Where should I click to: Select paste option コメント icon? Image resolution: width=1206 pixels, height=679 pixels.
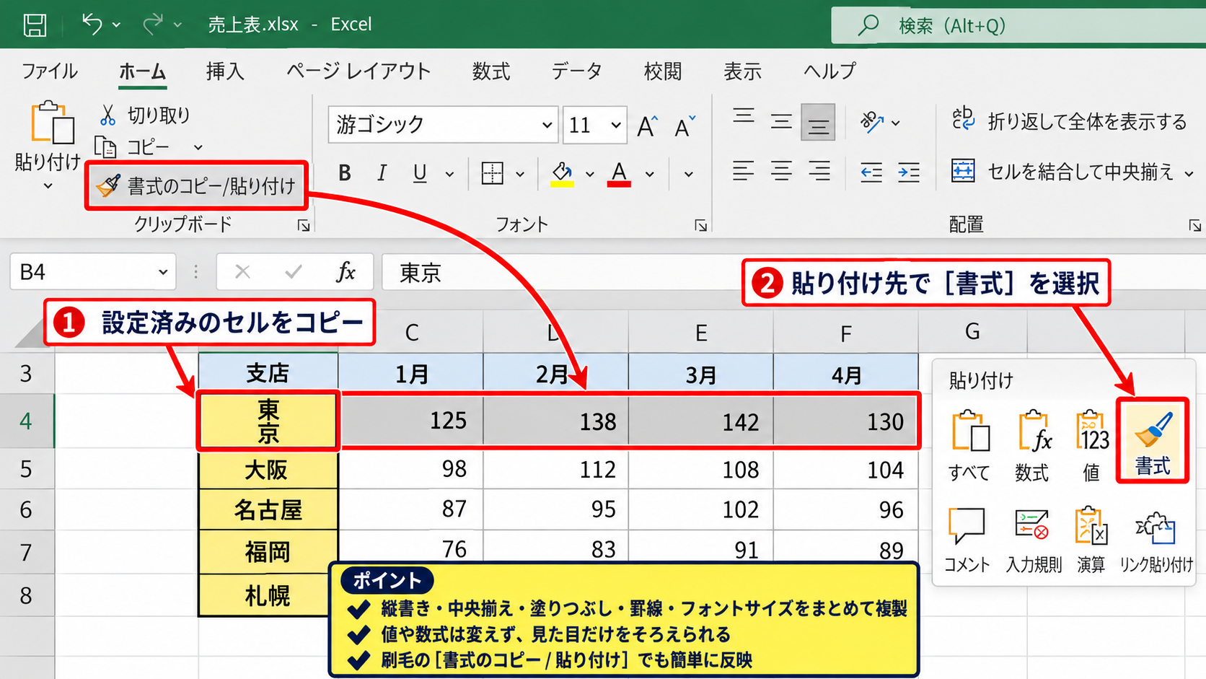pyautogui.click(x=967, y=539)
